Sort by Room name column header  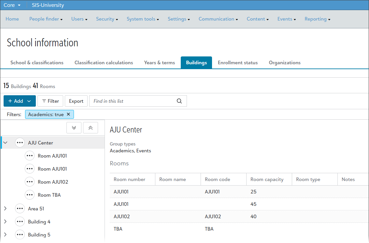178,179
